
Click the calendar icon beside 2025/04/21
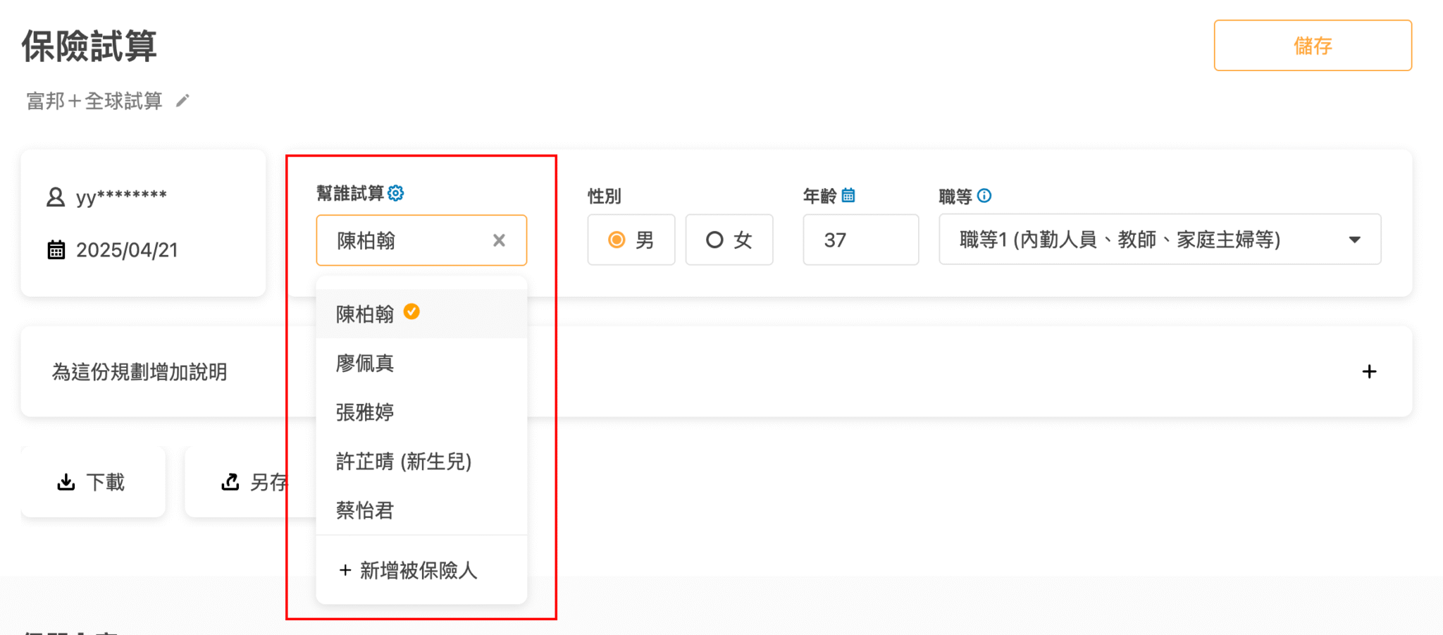tap(58, 249)
